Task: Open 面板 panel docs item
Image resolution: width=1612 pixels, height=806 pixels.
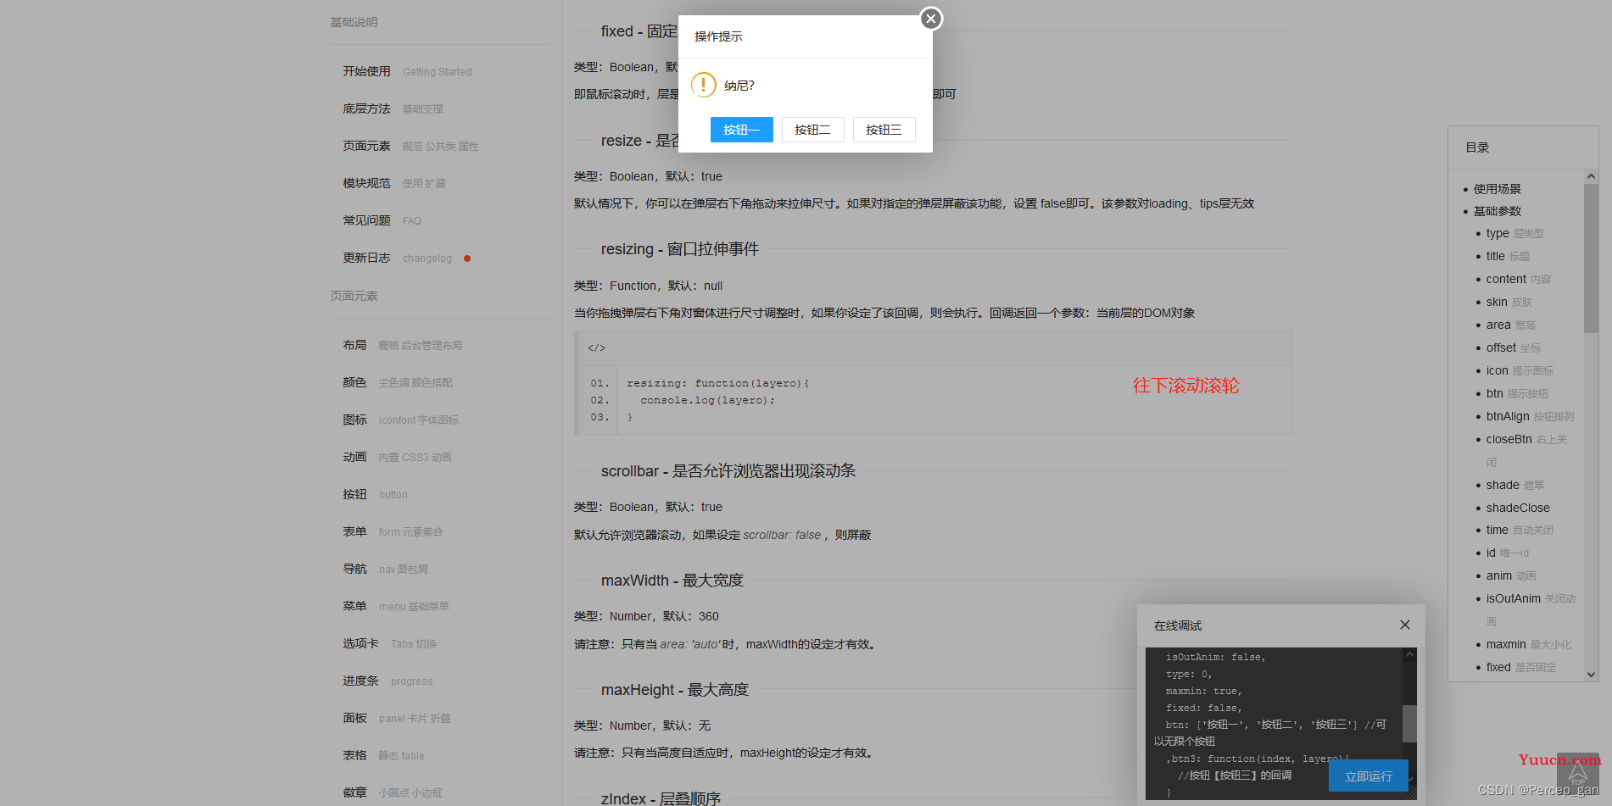Action: coord(397,718)
